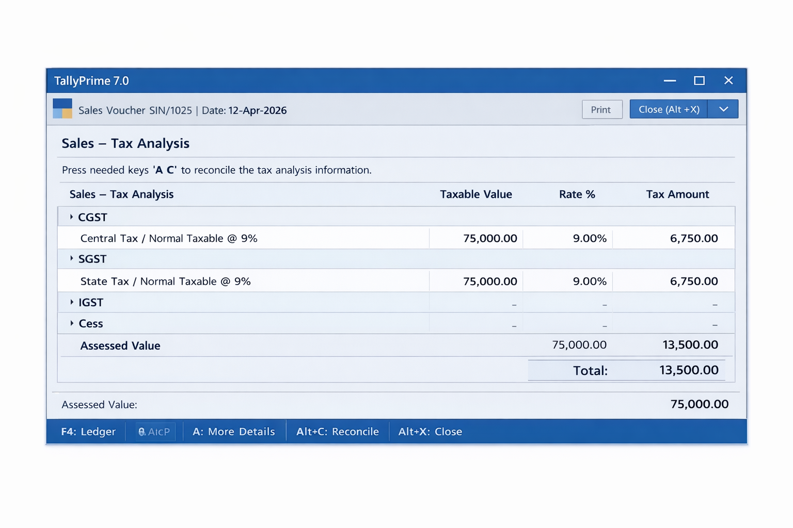Activate Alt+C: Reconcile action
Screen dimensions: 793x528
[338, 432]
